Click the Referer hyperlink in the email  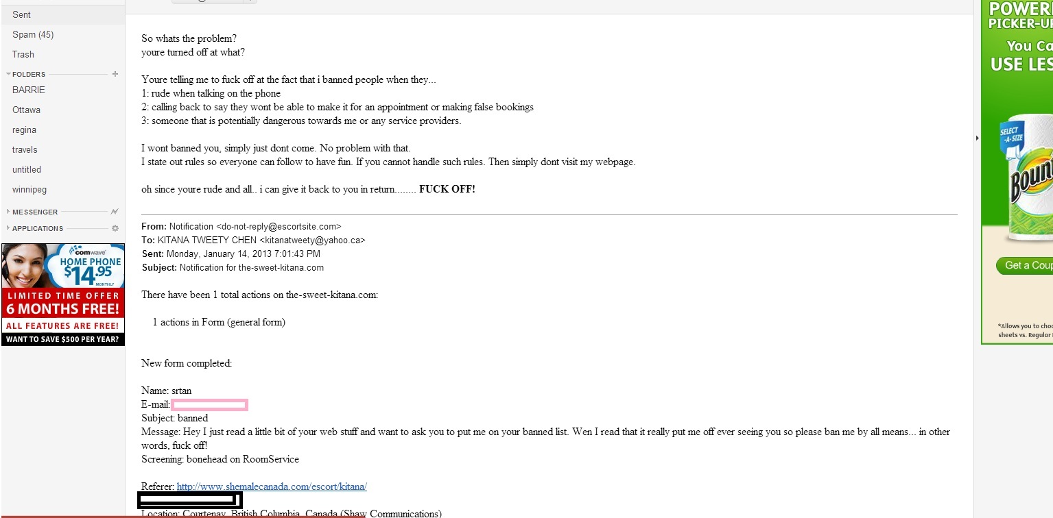[x=272, y=486]
